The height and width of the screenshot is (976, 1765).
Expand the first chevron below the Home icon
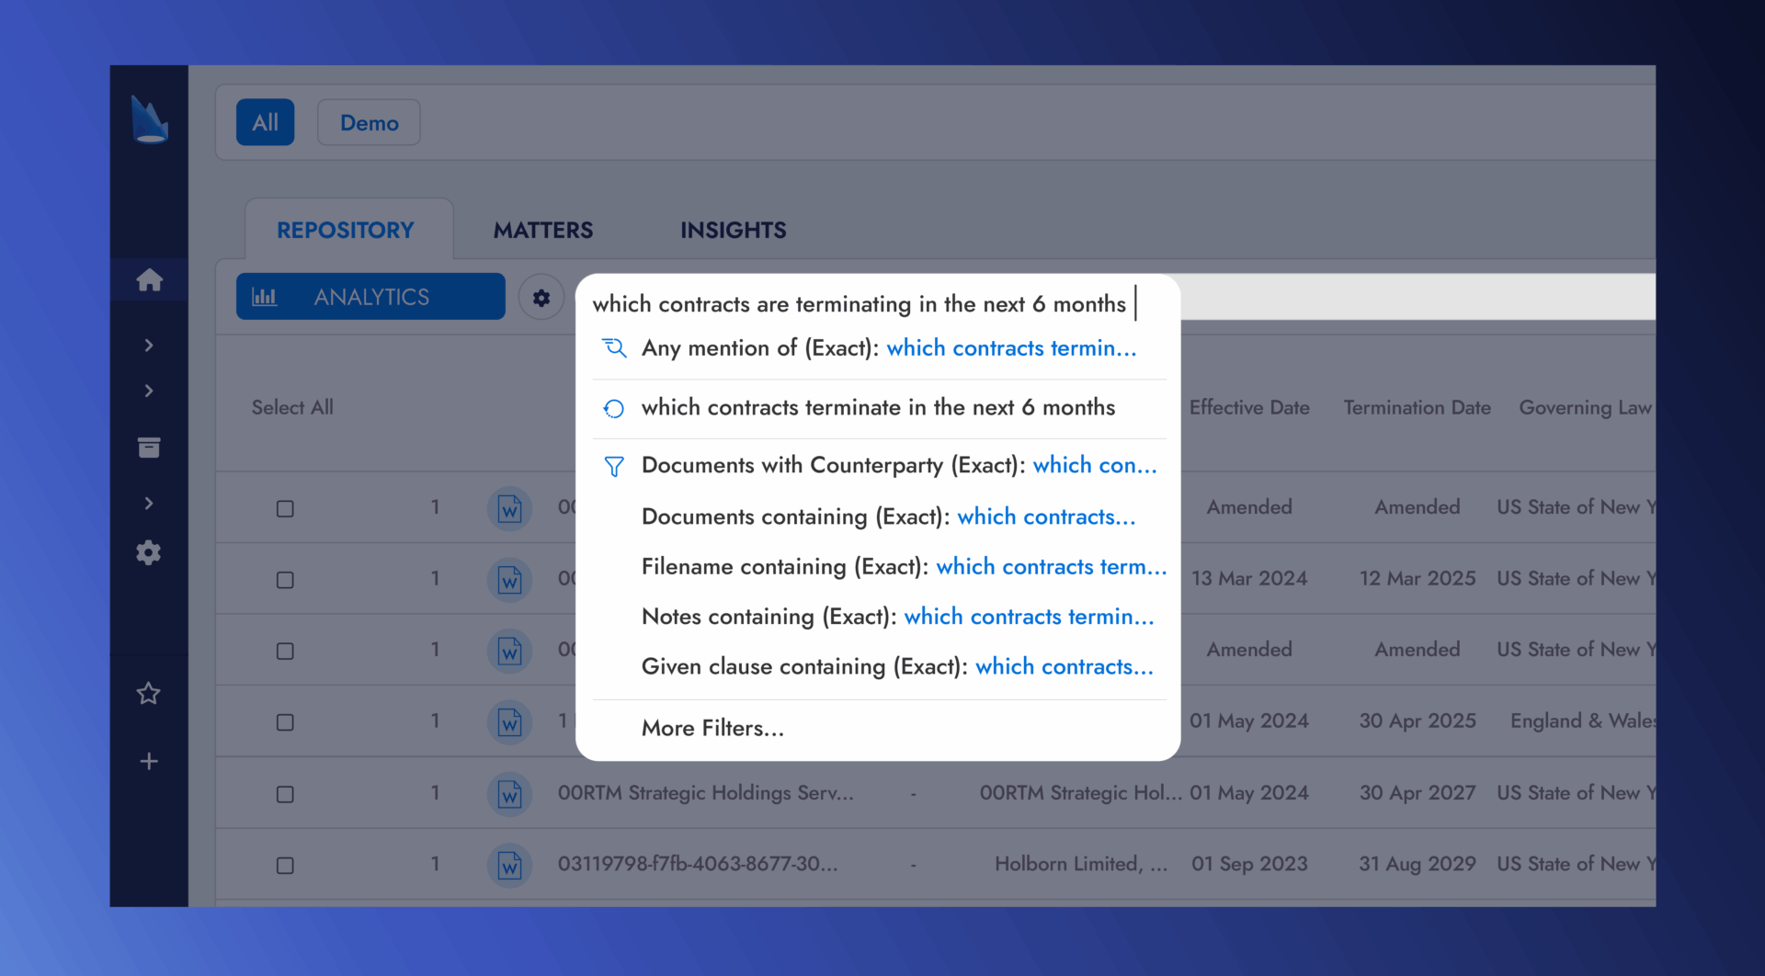(148, 345)
